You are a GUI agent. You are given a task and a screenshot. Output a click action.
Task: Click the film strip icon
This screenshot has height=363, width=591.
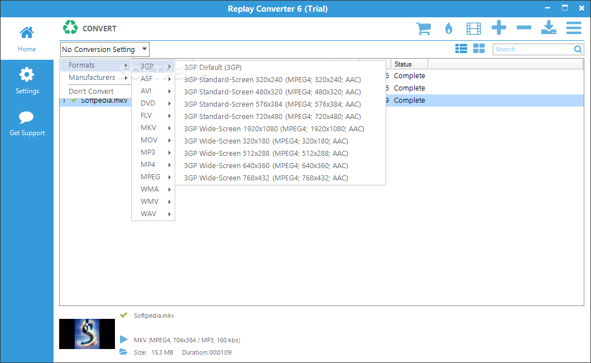click(x=473, y=28)
